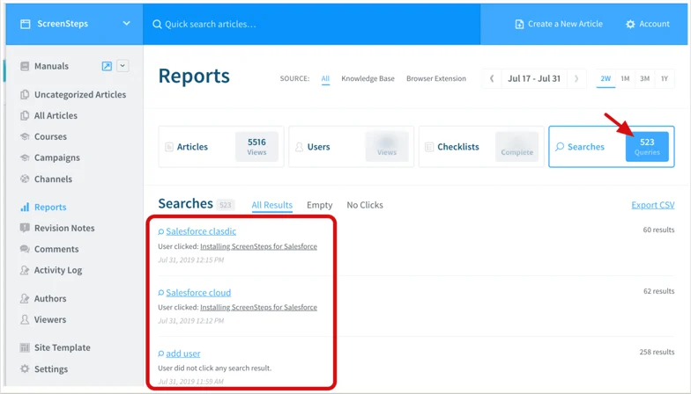The height and width of the screenshot is (394, 691).
Task: Open Campaigns in the sidebar
Action: pos(56,158)
